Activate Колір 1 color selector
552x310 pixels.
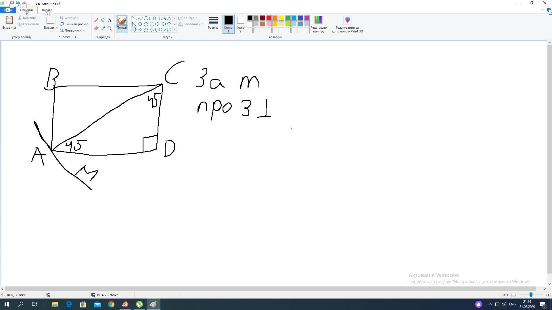(228, 24)
